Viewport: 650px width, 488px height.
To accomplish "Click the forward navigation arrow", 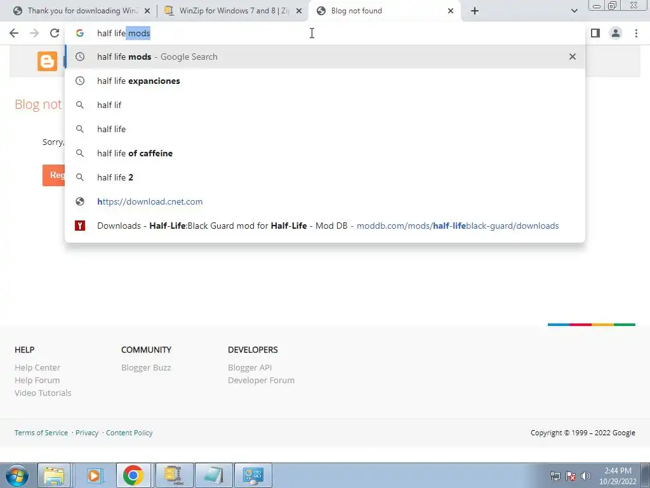I will pyautogui.click(x=34, y=33).
